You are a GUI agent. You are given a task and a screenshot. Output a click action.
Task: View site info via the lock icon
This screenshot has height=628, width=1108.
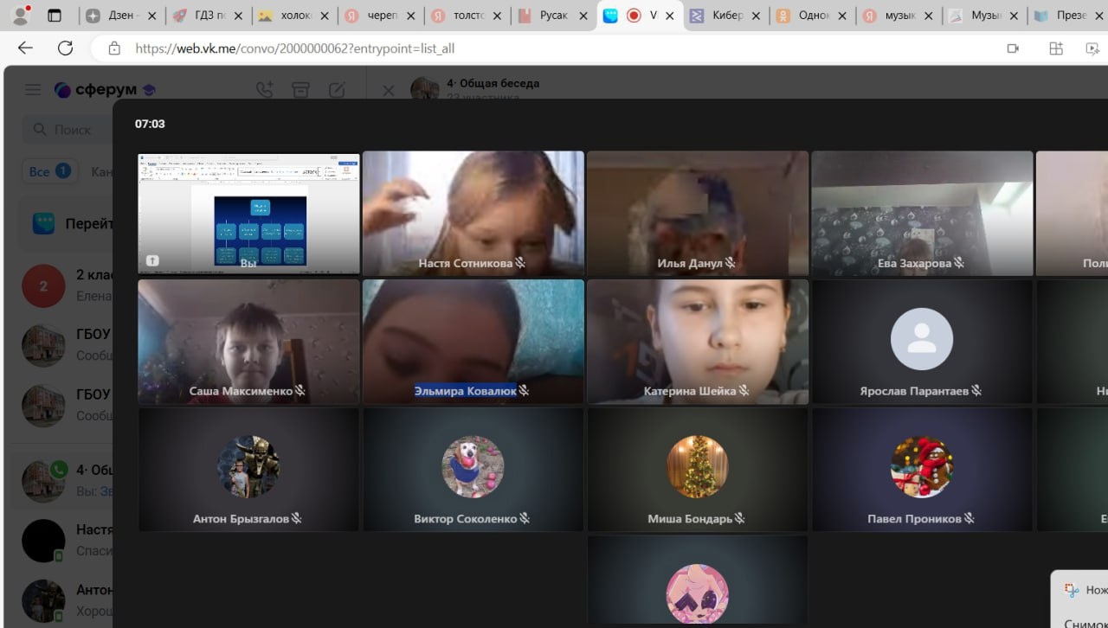pos(114,48)
